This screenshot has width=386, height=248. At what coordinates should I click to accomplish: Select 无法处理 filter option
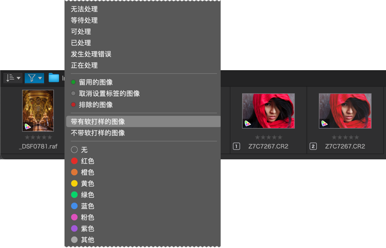[x=143, y=9]
